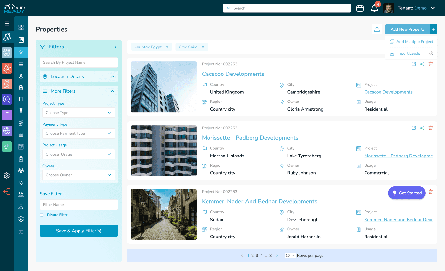Click the Save & Apply Filter(s) button
The height and width of the screenshot is (271, 445).
(79, 231)
